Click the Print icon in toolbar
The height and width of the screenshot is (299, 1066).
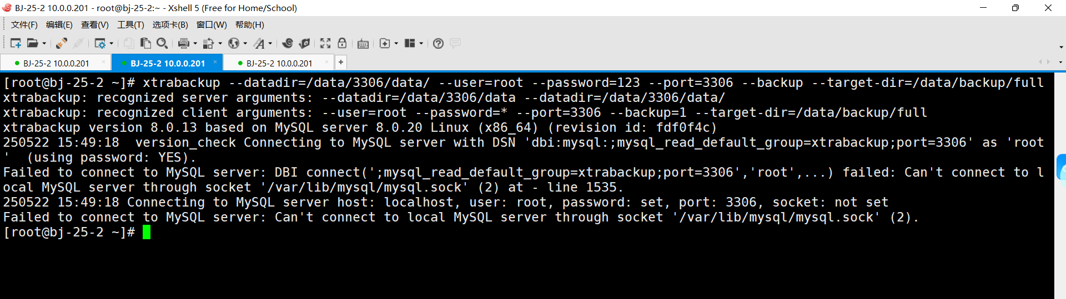point(184,43)
